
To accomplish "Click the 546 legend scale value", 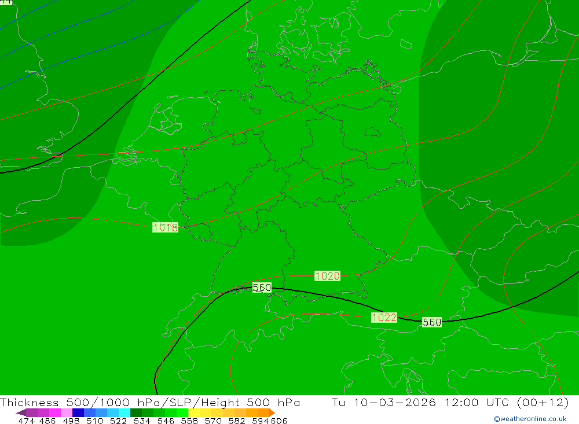I will click(166, 421).
